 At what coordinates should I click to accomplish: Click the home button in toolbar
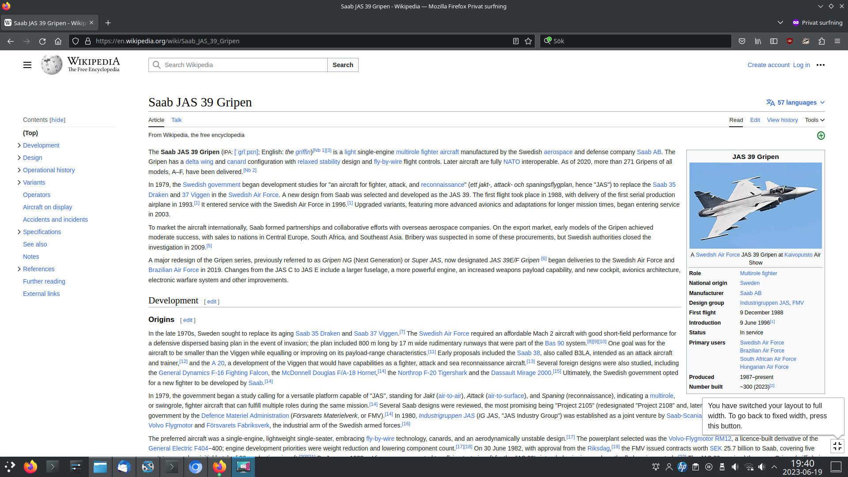(x=58, y=41)
